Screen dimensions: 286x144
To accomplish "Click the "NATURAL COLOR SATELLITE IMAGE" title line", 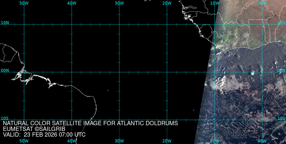I will [x=90, y=124].
